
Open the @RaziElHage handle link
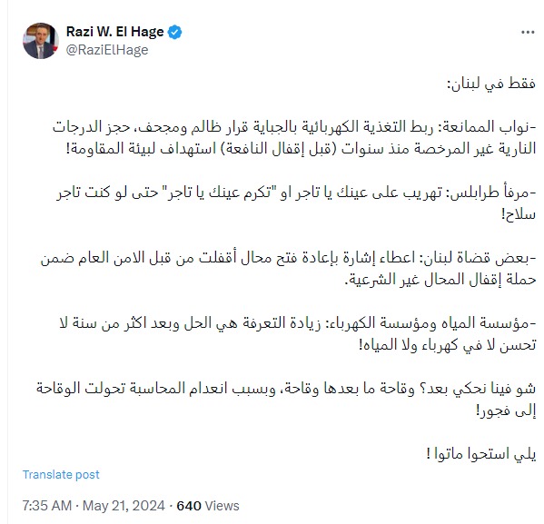[x=107, y=50]
